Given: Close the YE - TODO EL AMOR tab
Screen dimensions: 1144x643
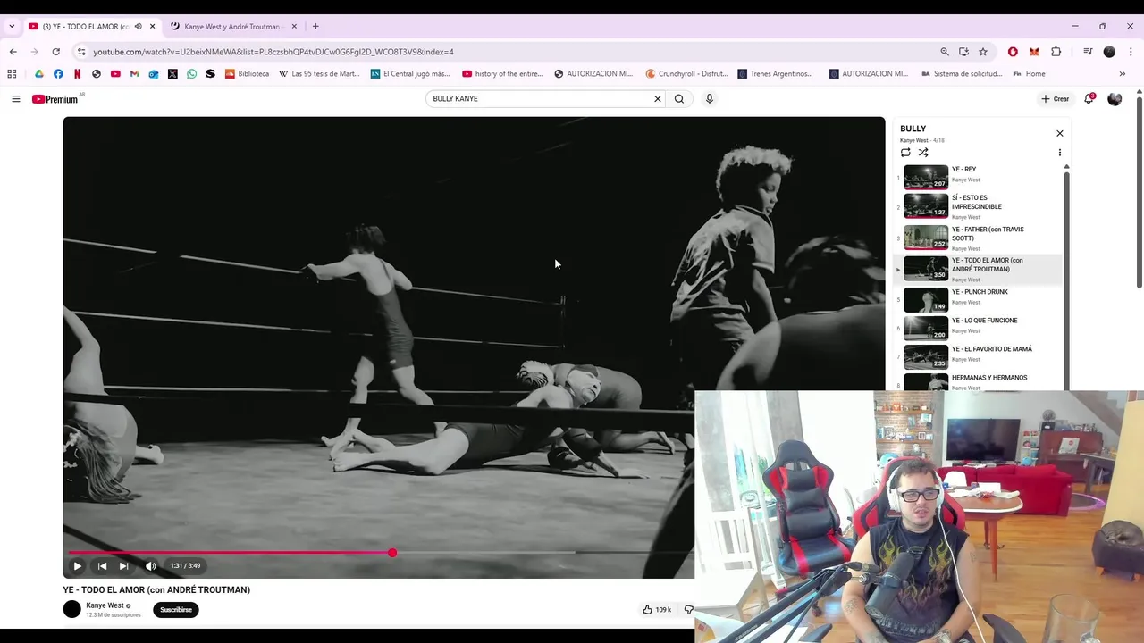Looking at the screenshot, I should pos(152,27).
